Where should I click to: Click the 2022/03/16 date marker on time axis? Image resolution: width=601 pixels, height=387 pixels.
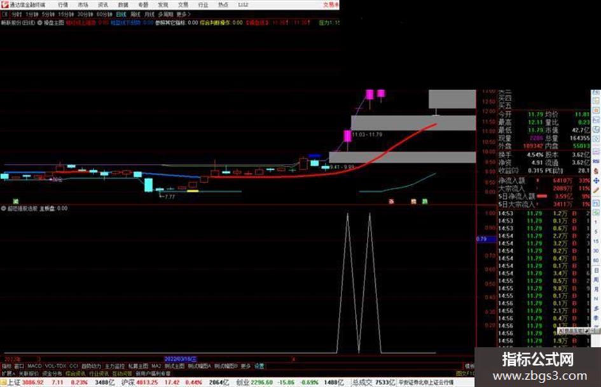(181, 359)
